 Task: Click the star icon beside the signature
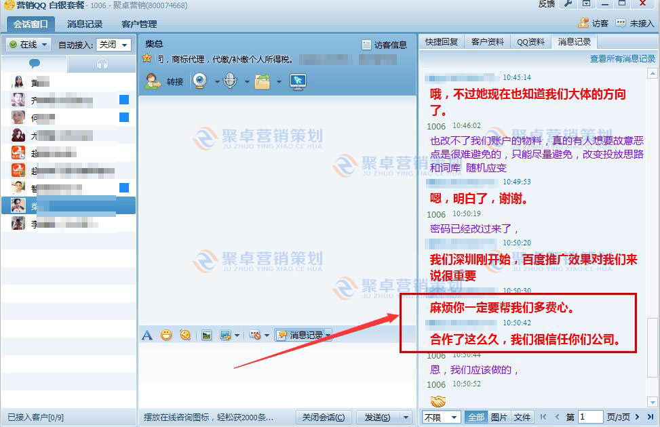click(x=147, y=58)
